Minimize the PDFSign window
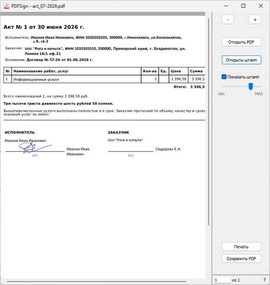The image size is (270, 285). 226,6
